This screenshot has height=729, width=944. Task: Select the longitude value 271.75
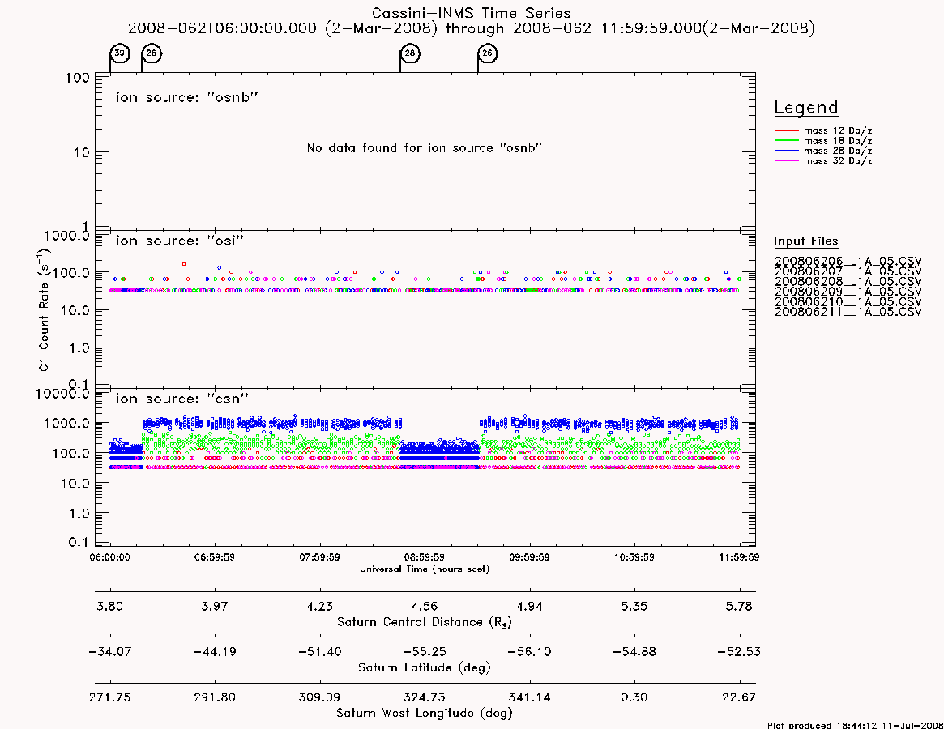coord(109,697)
